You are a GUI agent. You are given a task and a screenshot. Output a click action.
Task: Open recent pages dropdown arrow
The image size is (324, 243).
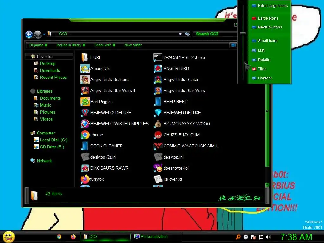pos(44,34)
